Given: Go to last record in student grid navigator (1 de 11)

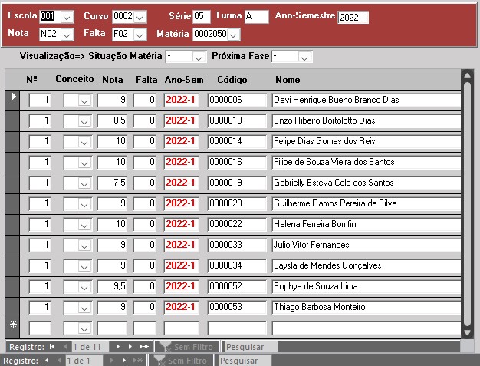Looking at the screenshot, I should 131,347.
